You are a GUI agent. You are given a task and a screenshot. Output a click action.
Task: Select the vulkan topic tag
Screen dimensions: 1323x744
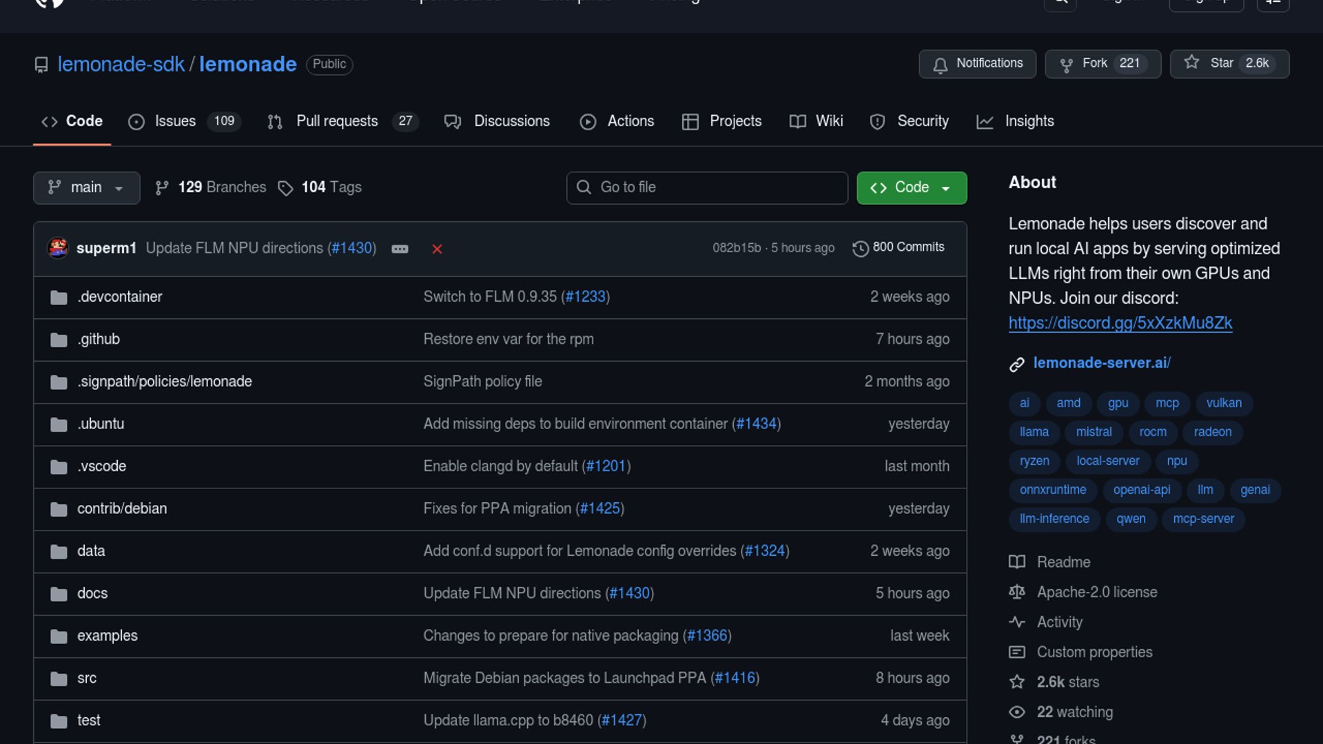coord(1223,403)
